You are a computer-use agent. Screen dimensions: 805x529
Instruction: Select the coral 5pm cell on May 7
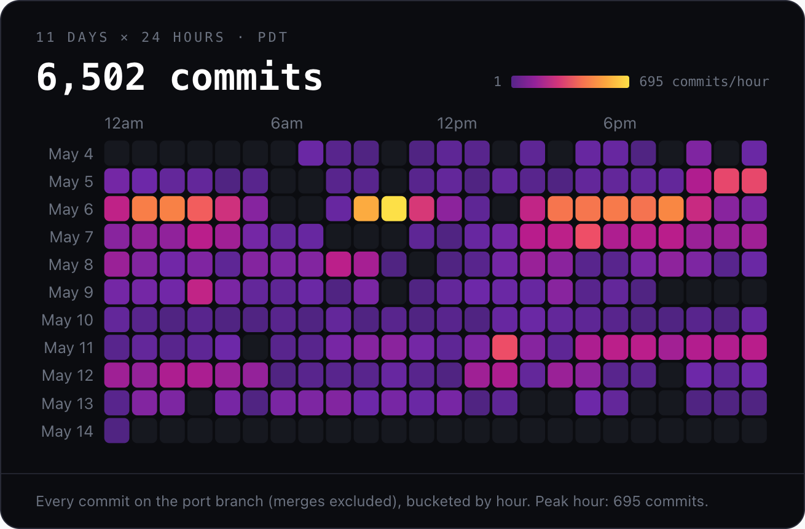(x=588, y=236)
